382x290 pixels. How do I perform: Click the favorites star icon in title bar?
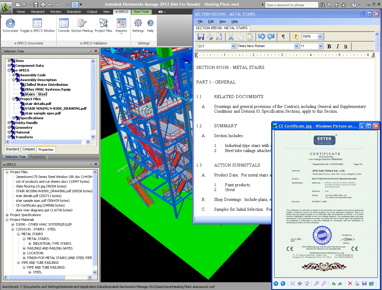pos(344,5)
